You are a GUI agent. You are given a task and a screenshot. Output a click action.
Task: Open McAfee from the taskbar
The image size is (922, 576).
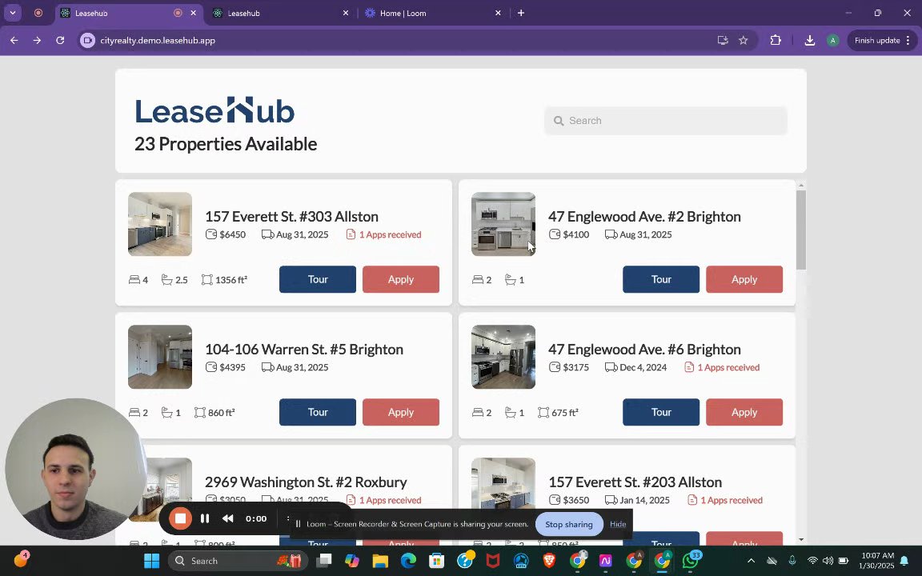click(x=493, y=561)
